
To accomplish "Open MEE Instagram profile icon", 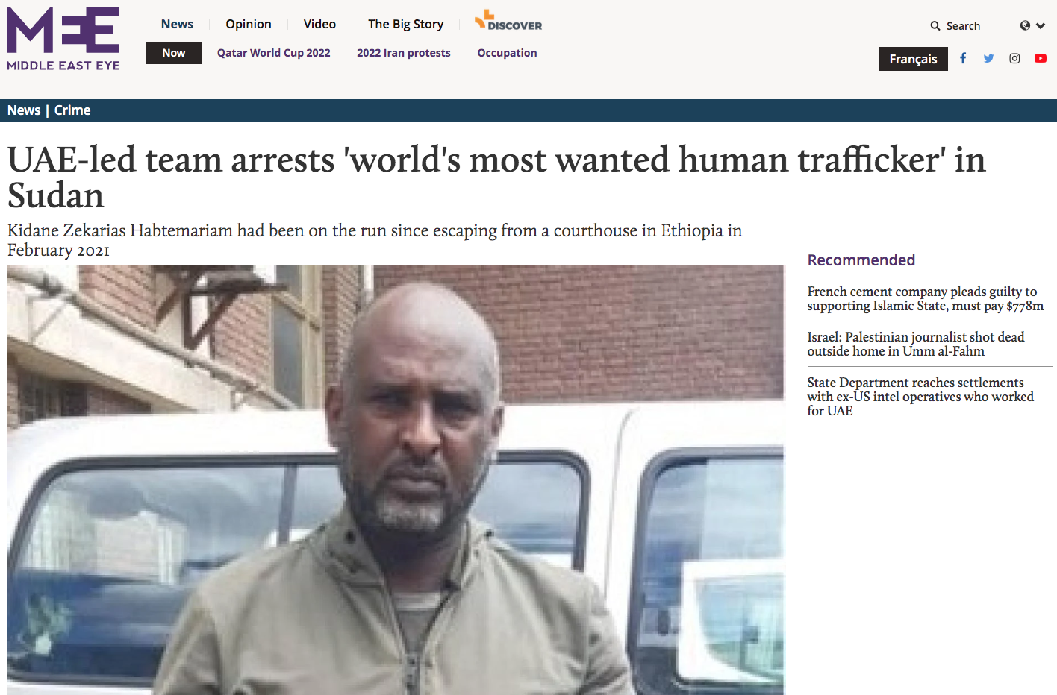I will [x=1014, y=58].
